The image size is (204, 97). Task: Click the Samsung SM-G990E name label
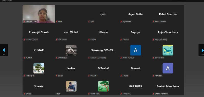[98, 58]
